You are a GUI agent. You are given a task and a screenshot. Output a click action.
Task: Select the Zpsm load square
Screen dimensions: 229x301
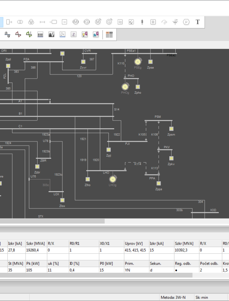click(x=171, y=129)
